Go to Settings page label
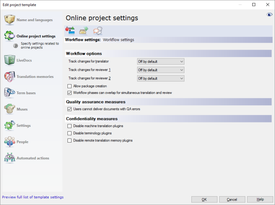 pyautogui.click(x=23, y=125)
